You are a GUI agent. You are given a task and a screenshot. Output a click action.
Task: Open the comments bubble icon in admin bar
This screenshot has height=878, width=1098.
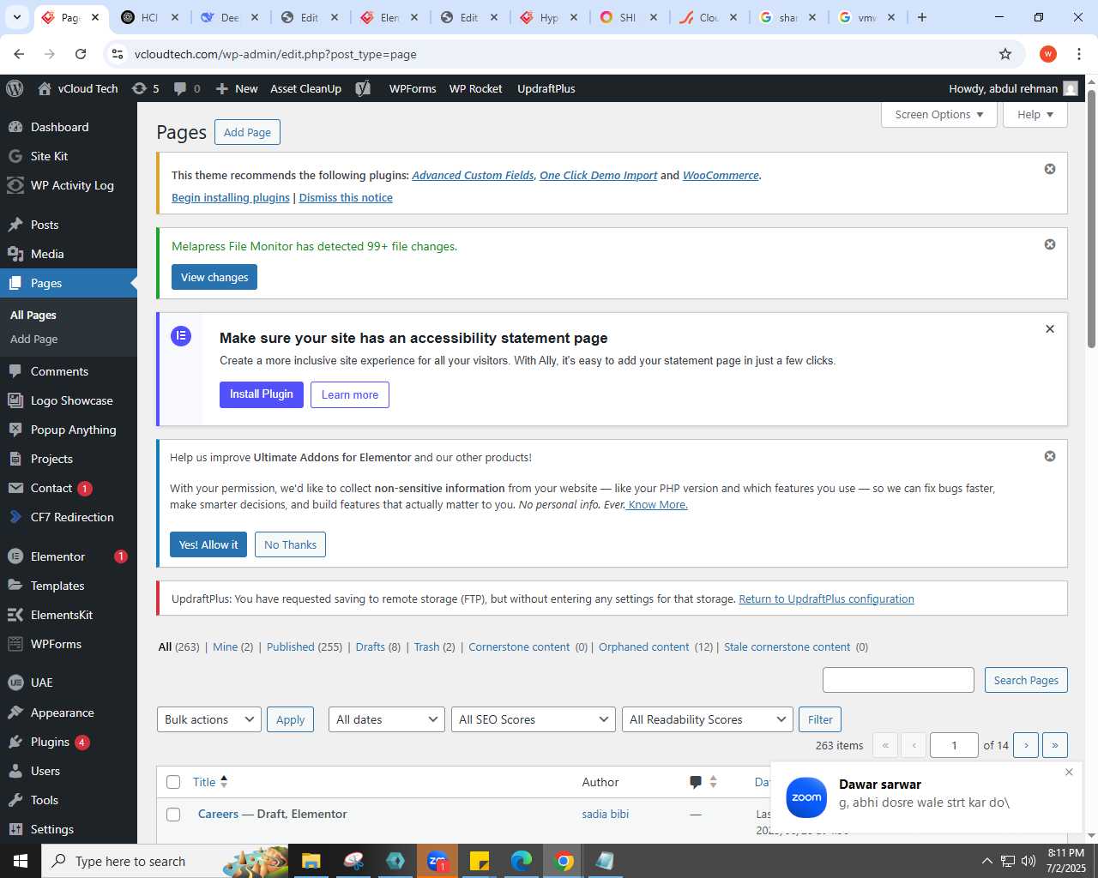(187, 88)
